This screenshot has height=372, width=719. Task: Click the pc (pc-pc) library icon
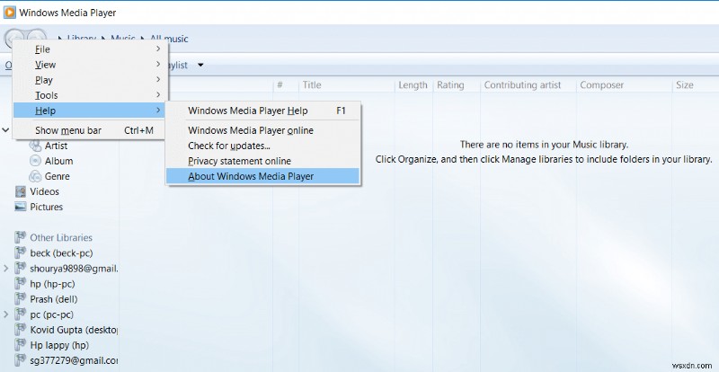click(x=20, y=314)
